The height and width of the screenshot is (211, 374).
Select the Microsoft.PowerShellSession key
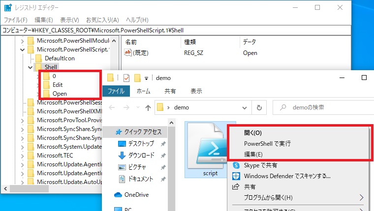pyautogui.click(x=69, y=103)
